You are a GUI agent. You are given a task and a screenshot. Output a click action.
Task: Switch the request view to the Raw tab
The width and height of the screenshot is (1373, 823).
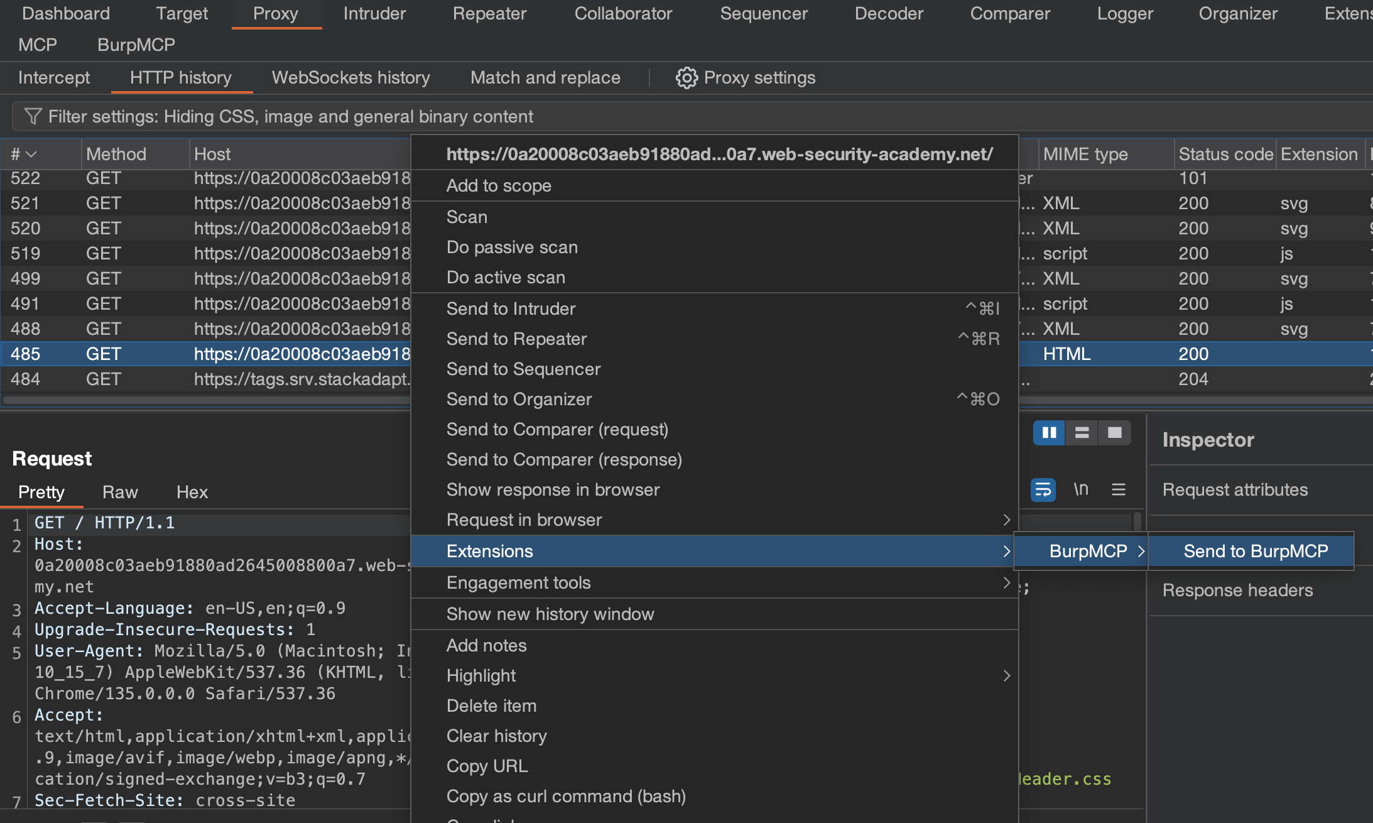pos(120,493)
